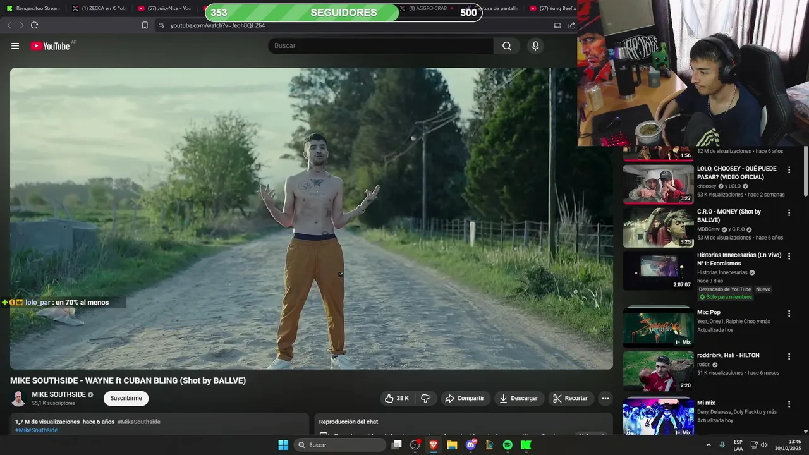This screenshot has width=809, height=455.
Task: Go forward in browser history
Action: coord(21,25)
